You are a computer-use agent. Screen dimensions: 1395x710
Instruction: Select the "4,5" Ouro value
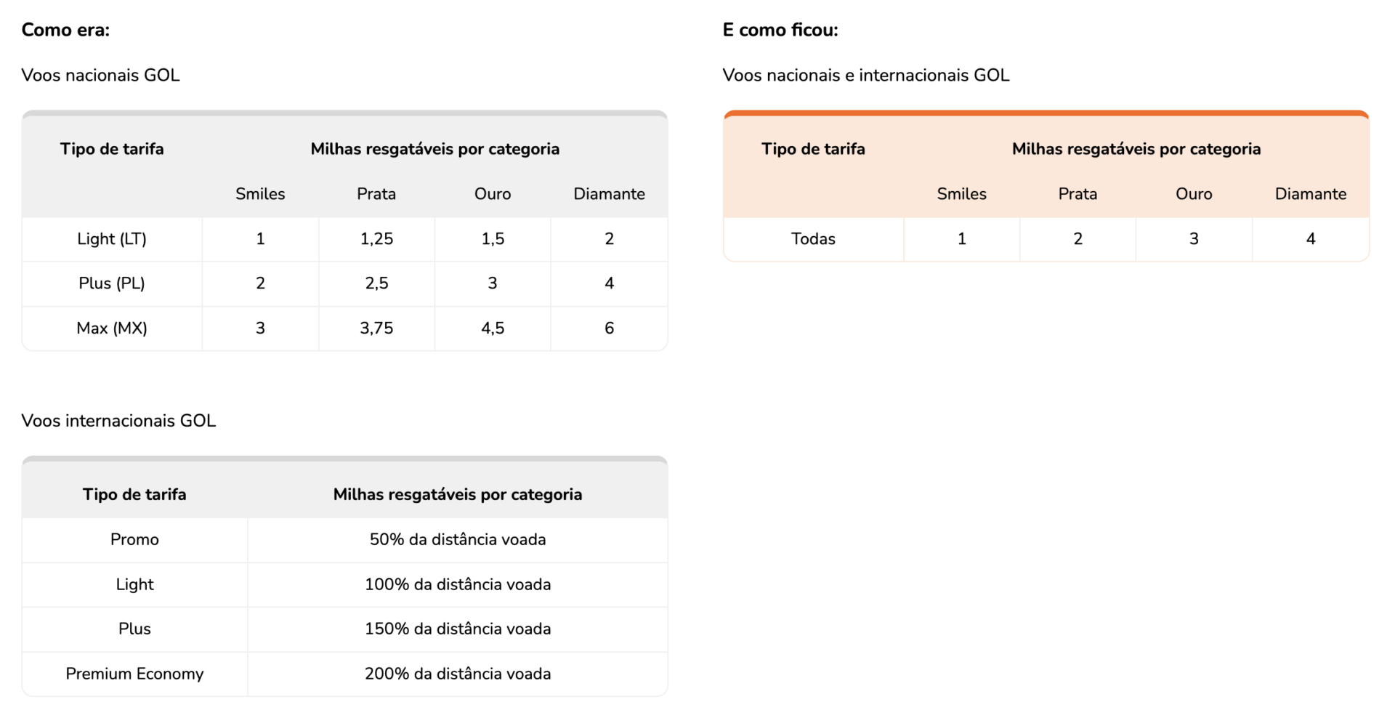pos(493,328)
